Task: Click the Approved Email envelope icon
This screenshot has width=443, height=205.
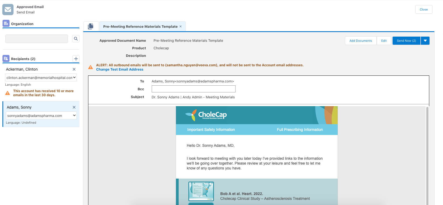Action: (8, 9)
